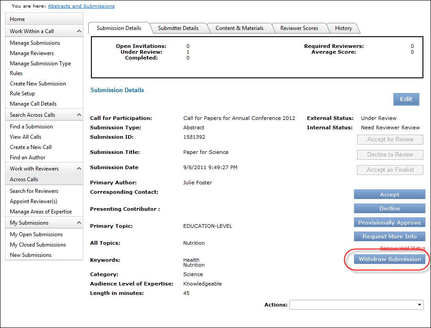Accept the submission with the Accept button
This screenshot has width=431, height=328.
[x=389, y=194]
